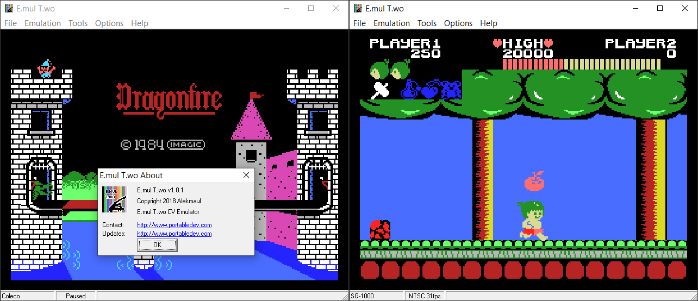
Task: Open Options menu in left Coleco window
Action: pos(109,23)
